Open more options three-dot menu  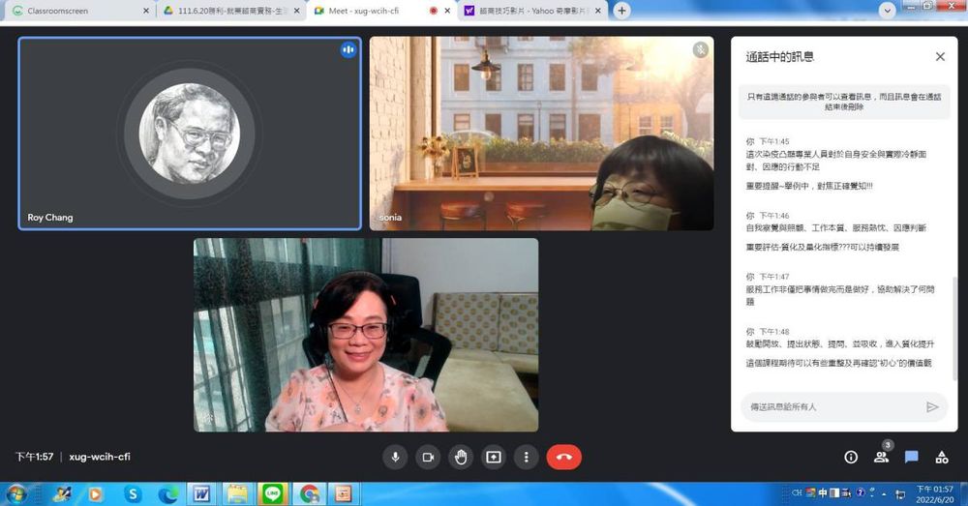[527, 457]
